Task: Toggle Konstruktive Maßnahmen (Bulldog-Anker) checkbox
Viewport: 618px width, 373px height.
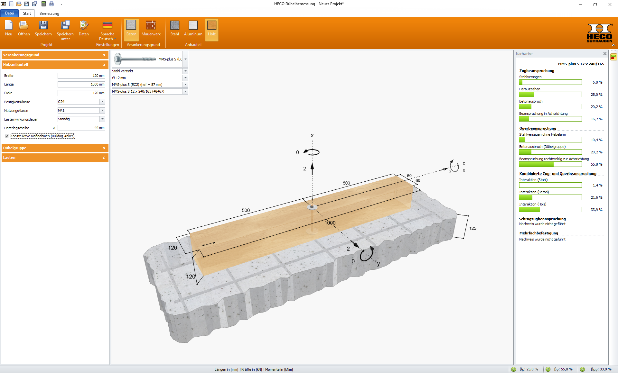Action: click(x=7, y=136)
